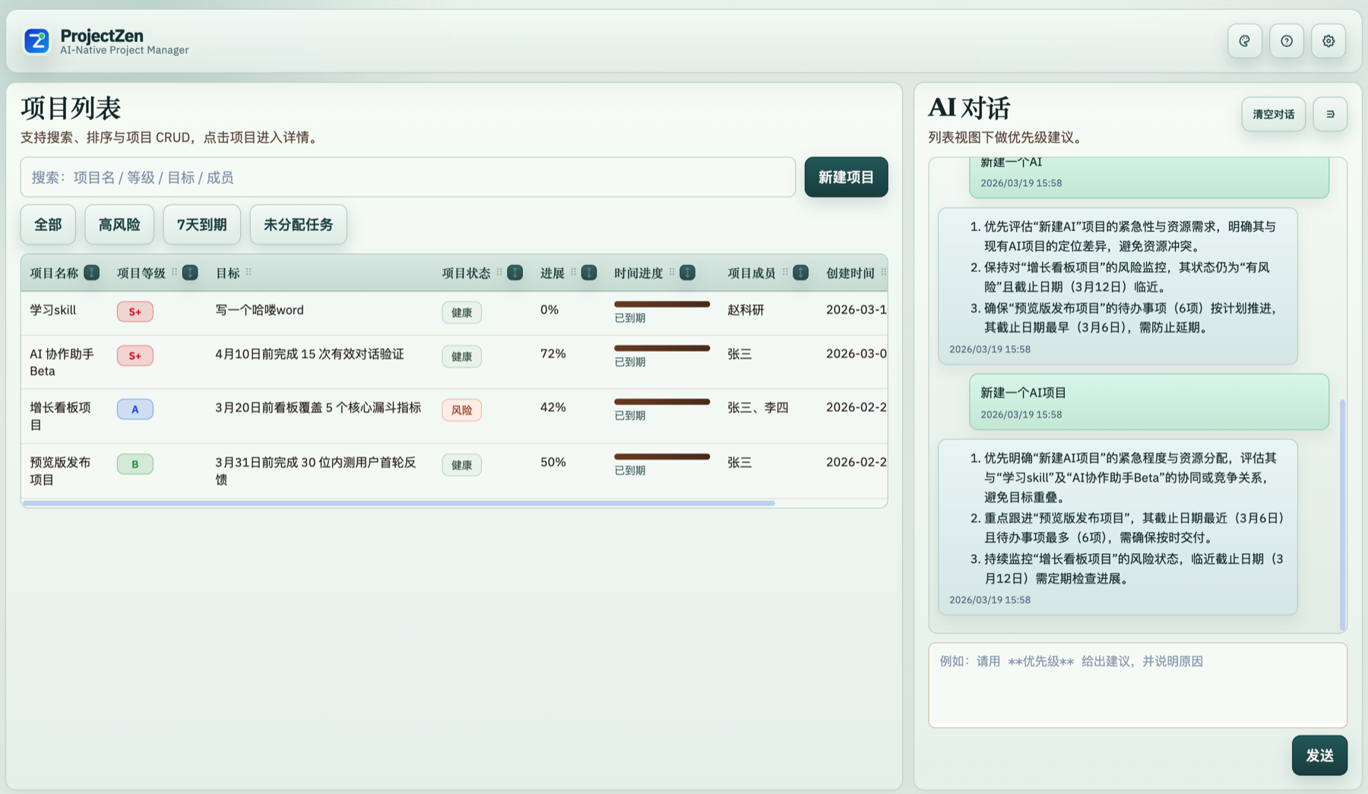Image resolution: width=1368 pixels, height=794 pixels.
Task: Focus the project search input field
Action: point(408,177)
